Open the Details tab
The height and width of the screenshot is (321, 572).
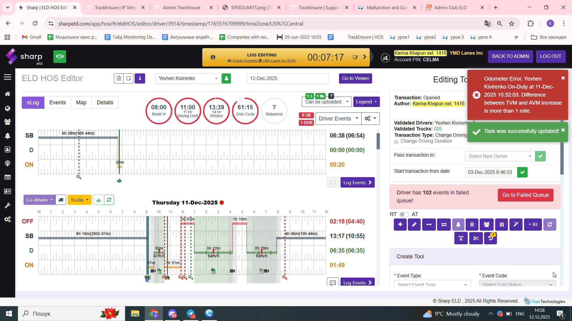click(x=105, y=103)
